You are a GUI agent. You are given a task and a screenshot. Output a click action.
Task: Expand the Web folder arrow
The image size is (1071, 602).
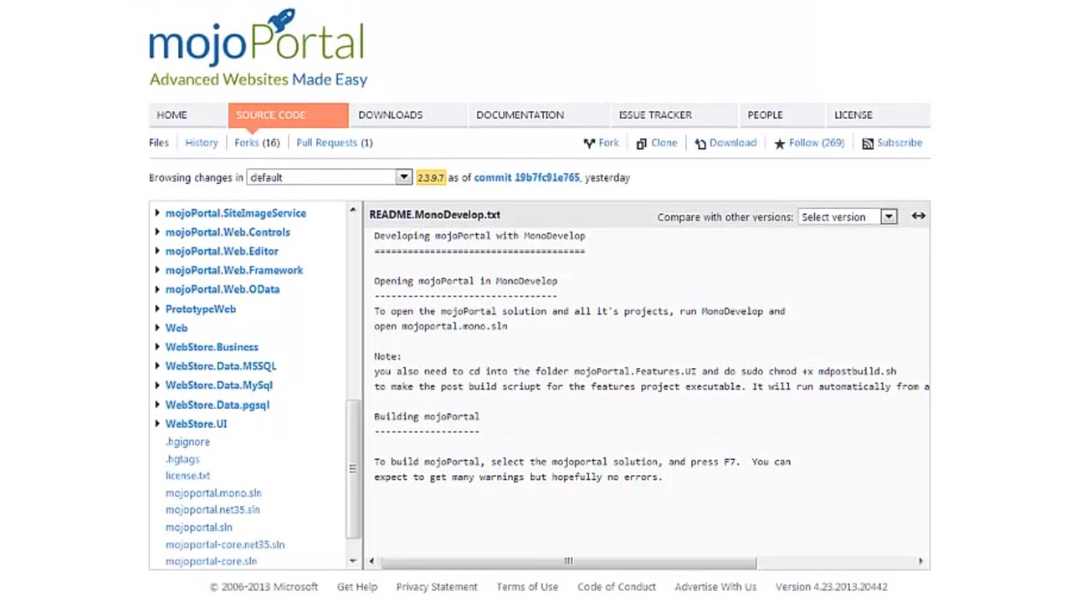(x=157, y=328)
